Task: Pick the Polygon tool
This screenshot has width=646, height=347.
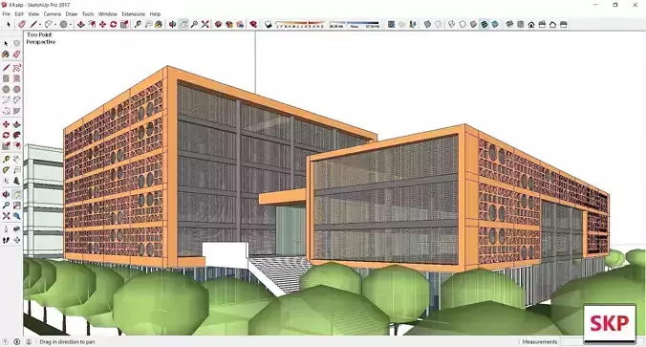Action: (x=16, y=89)
